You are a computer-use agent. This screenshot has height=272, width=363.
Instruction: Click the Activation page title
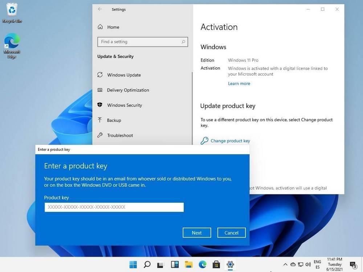(219, 27)
